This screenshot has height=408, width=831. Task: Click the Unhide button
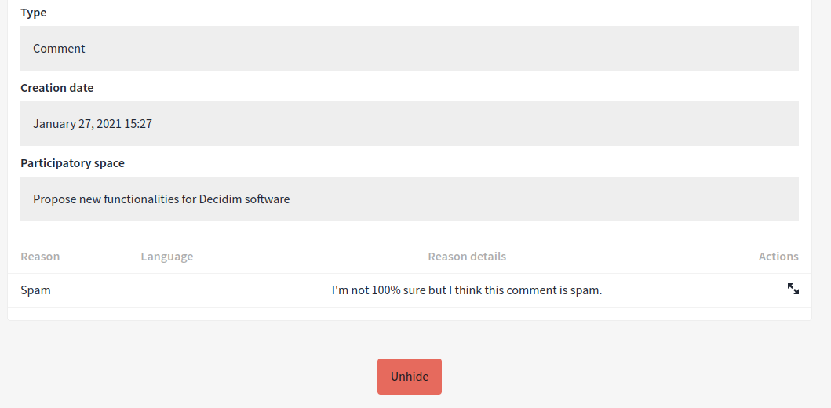coord(409,377)
